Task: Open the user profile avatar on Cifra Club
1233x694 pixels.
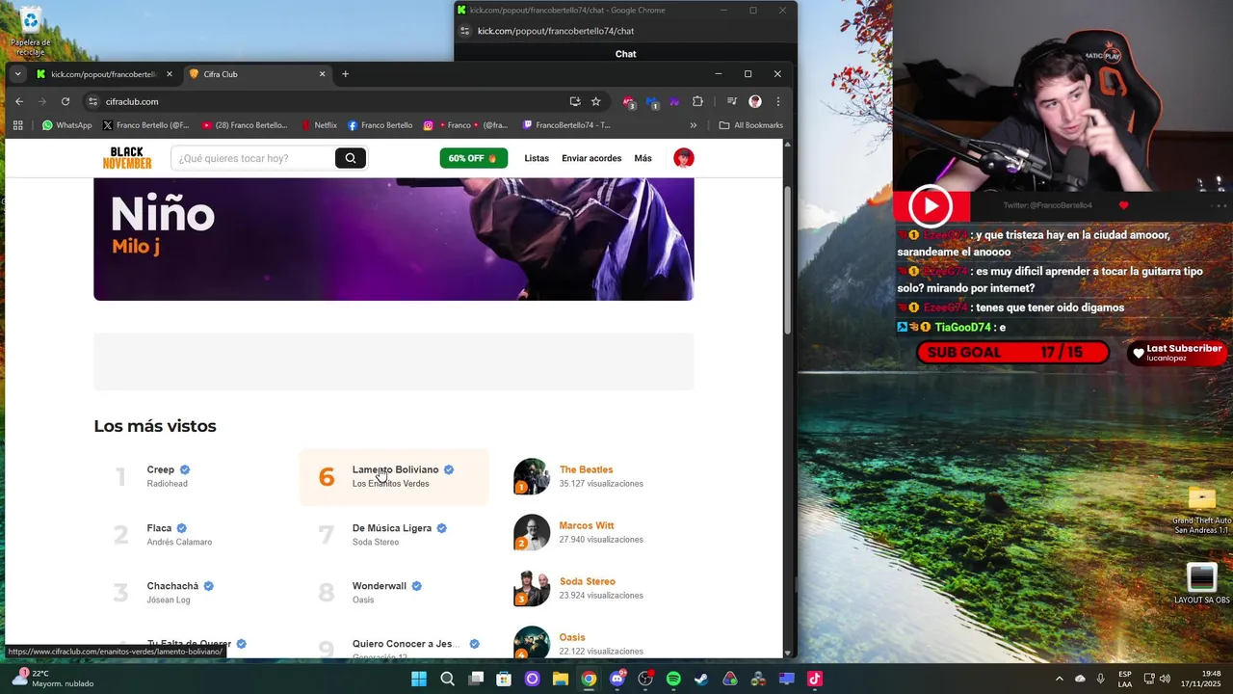Action: [684, 158]
